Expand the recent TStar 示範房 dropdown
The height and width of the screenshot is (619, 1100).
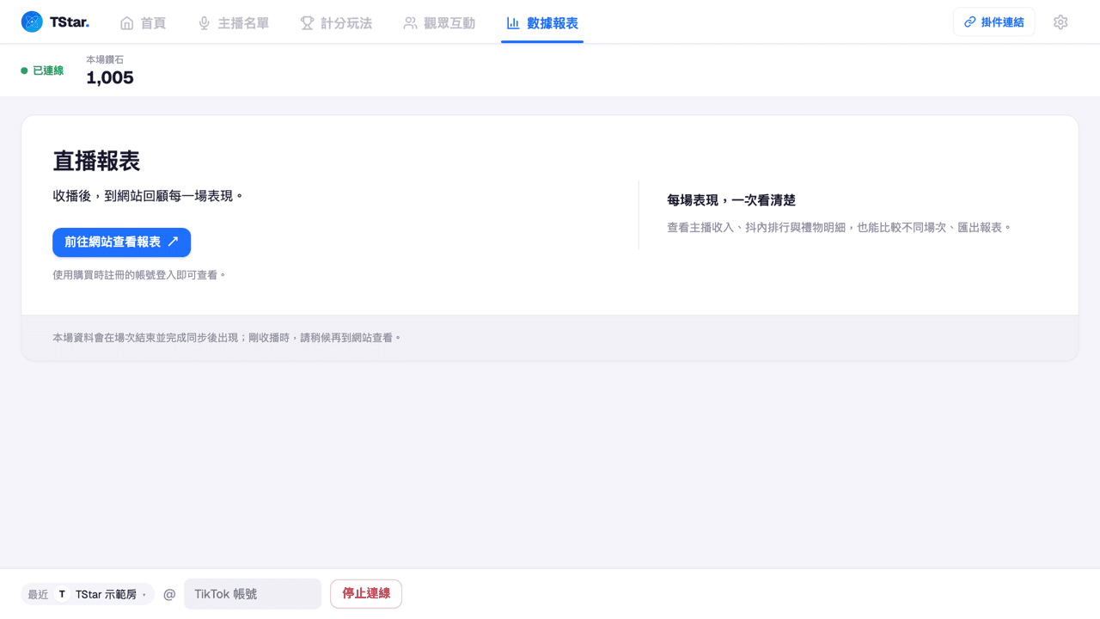click(x=88, y=594)
